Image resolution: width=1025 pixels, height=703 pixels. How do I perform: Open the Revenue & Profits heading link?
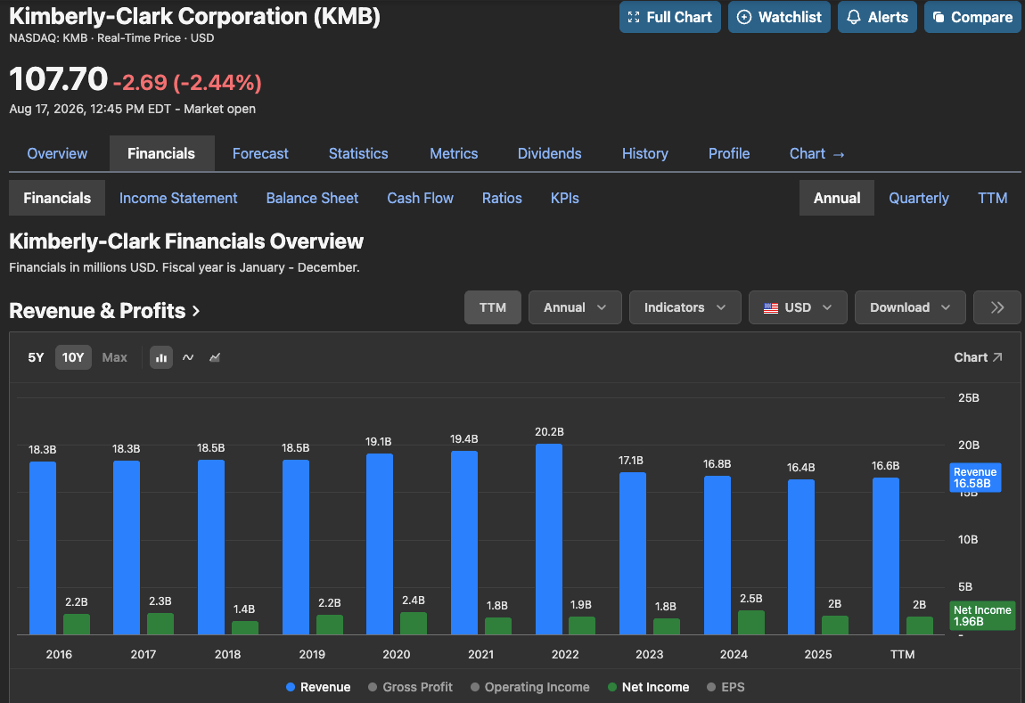click(x=104, y=310)
